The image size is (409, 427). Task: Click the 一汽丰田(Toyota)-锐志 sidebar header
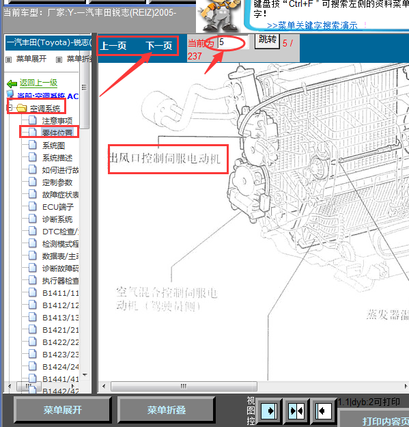pos(49,42)
